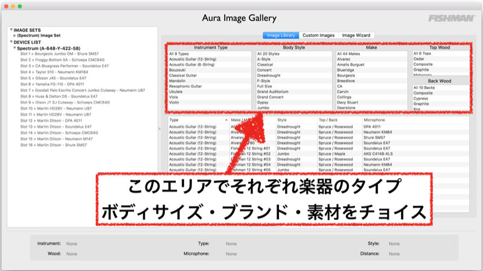Select Slot 5 Gibson J45
This screenshot has height=271, width=483.
53,78
